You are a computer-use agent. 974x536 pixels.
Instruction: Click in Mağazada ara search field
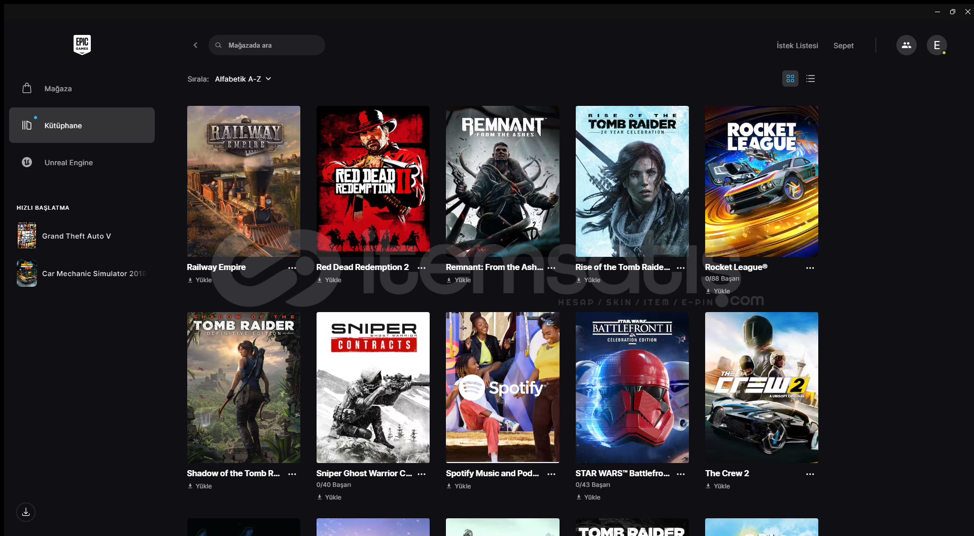point(266,45)
